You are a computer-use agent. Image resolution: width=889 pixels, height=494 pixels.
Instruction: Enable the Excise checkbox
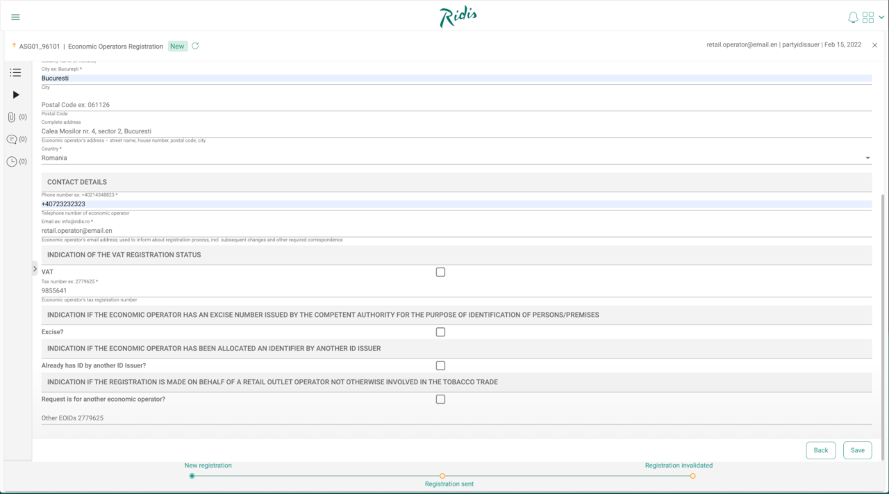pos(440,332)
